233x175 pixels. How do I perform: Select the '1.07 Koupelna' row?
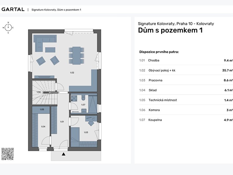click(186, 120)
